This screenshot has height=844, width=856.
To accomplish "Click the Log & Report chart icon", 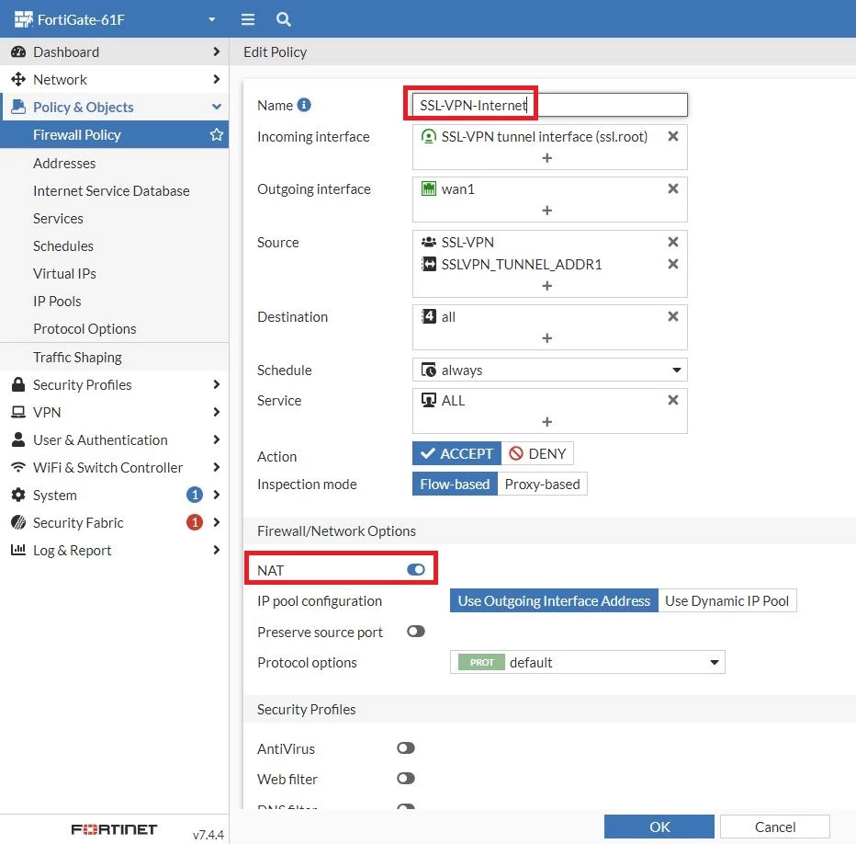I will point(18,550).
